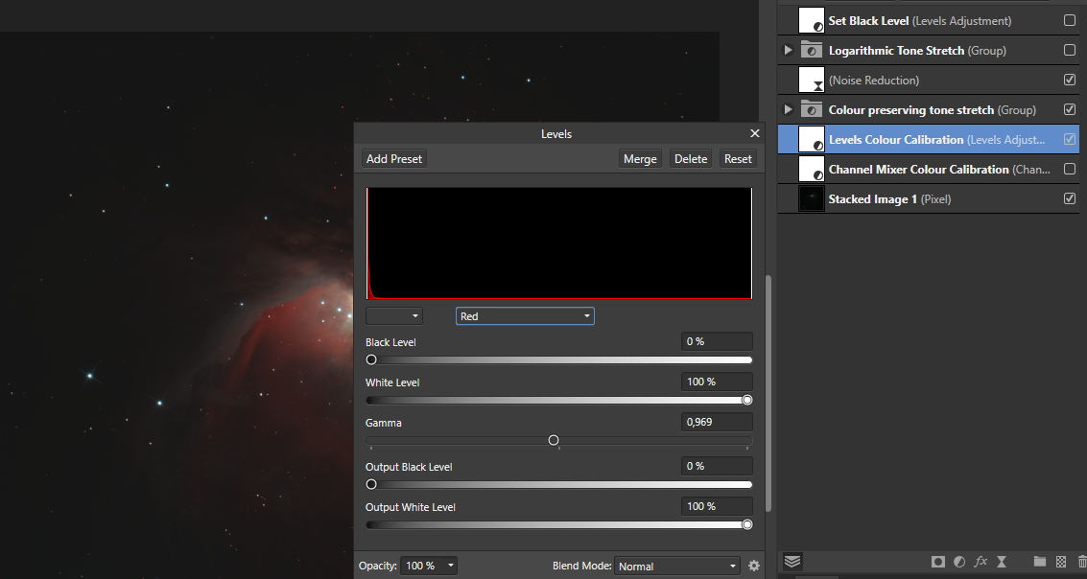The width and height of the screenshot is (1087, 579).
Task: Close the Levels dialog
Action: pos(755,133)
